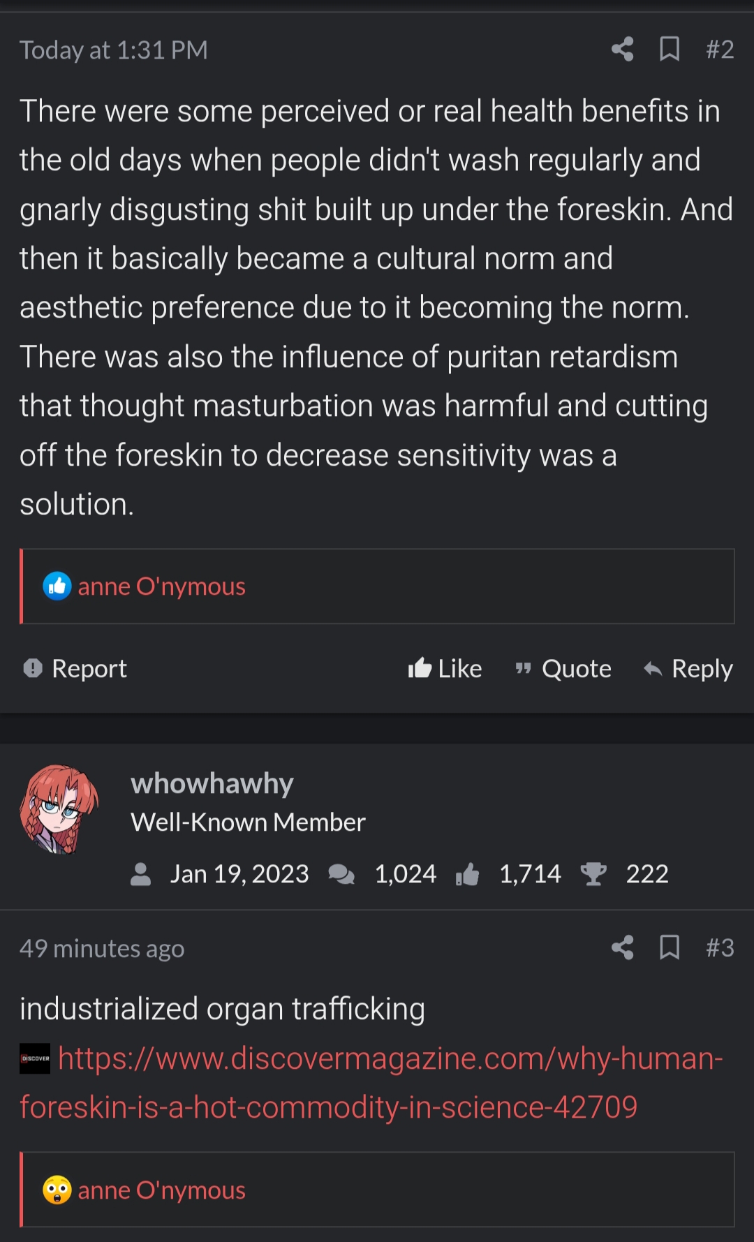Click the trophy points icon
This screenshot has width=754, height=1242.
[593, 874]
